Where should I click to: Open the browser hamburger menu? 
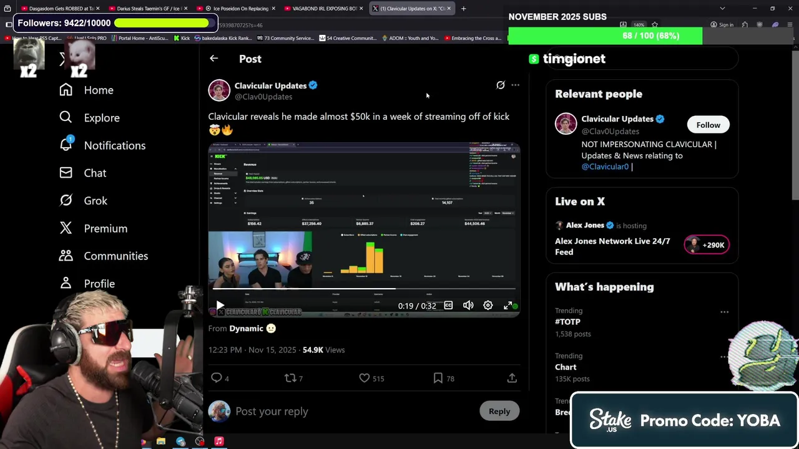click(x=790, y=25)
